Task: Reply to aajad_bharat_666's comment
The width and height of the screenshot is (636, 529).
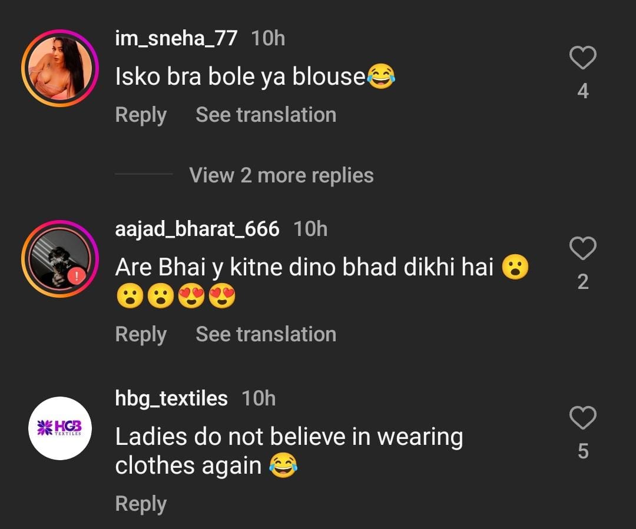Action: (x=141, y=334)
